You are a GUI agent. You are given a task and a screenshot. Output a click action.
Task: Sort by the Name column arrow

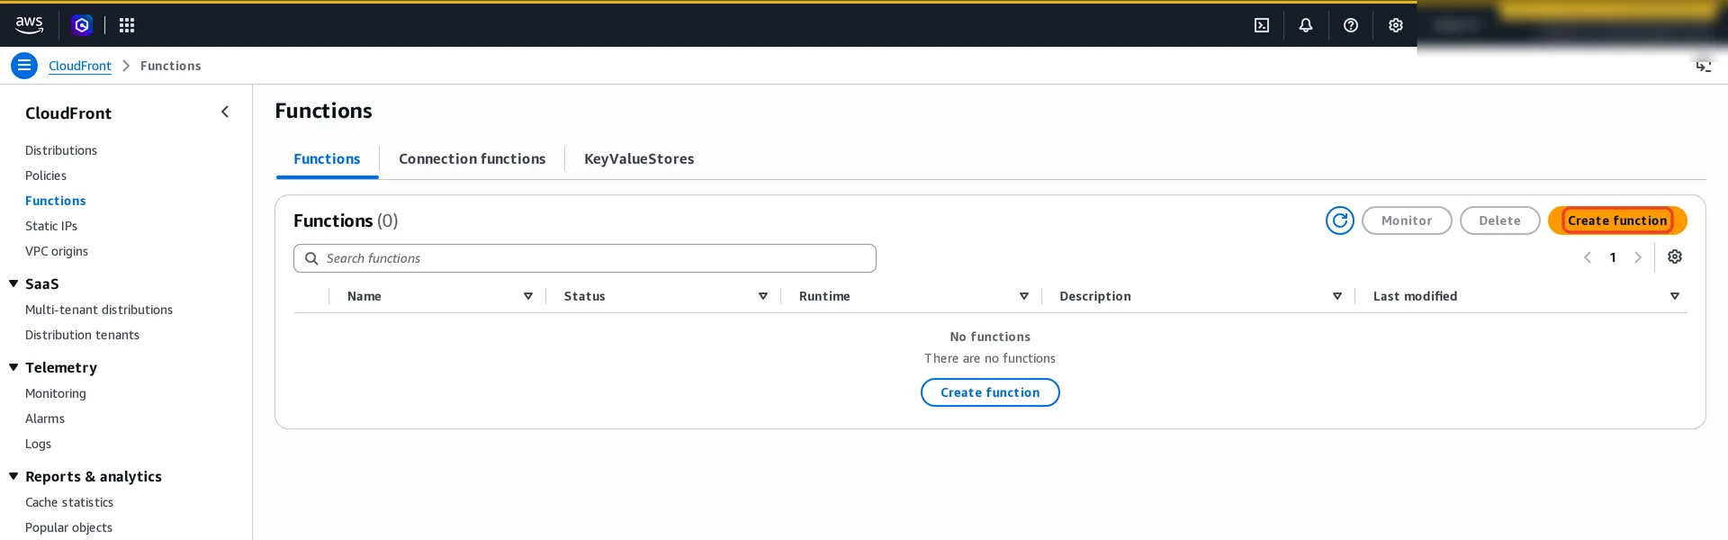(528, 296)
